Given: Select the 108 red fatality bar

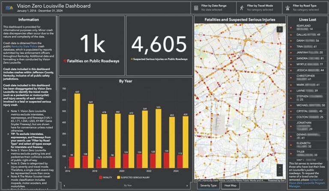Looking at the screenshot, I should 85,162.
